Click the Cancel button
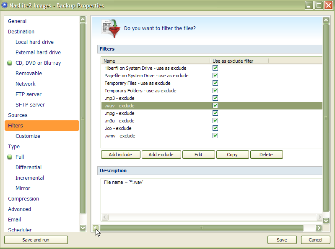Viewport: 335px width, 249px height. tap(315, 240)
